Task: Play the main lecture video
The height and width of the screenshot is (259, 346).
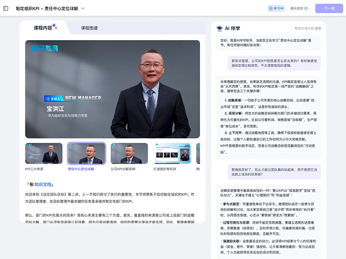Action: pos(113,89)
